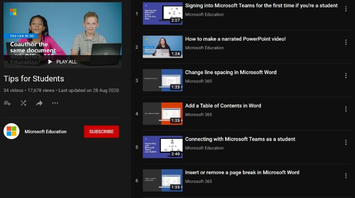Shuffle the Tips for Students playlist

23,103
